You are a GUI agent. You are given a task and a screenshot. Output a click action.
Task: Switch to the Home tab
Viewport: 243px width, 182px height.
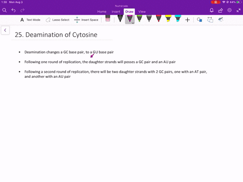pos(102,12)
